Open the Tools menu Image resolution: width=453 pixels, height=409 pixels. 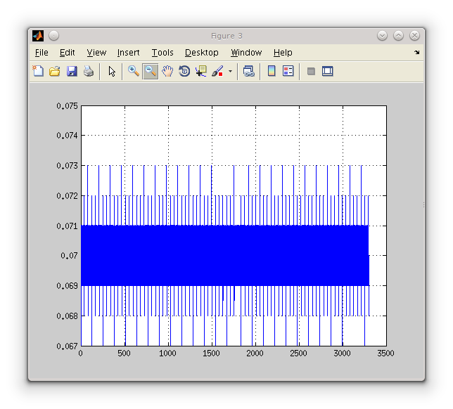pyautogui.click(x=162, y=53)
